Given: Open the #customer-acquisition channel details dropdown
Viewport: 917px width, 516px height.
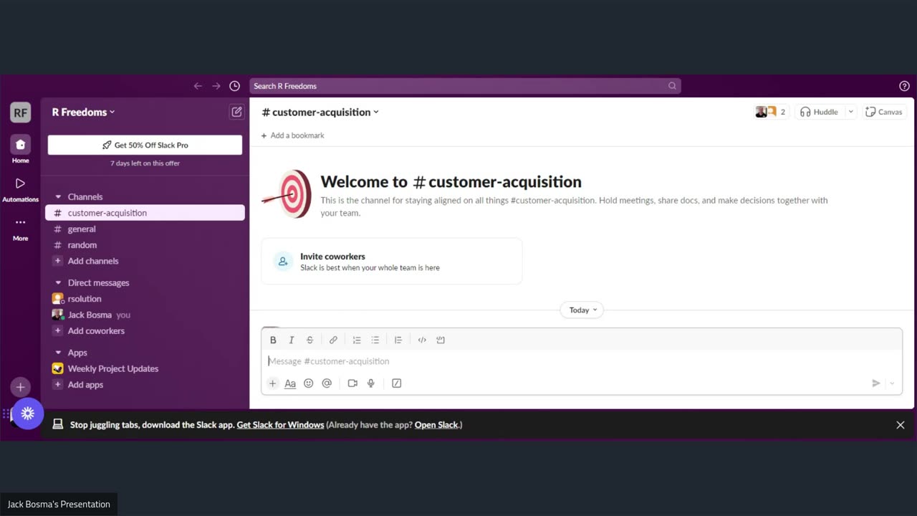Looking at the screenshot, I should pyautogui.click(x=320, y=112).
